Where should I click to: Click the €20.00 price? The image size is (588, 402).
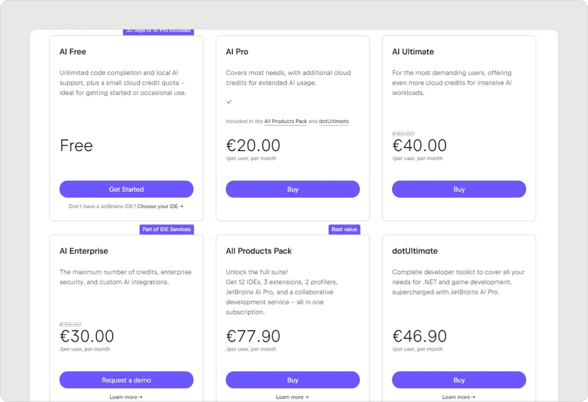click(x=253, y=146)
